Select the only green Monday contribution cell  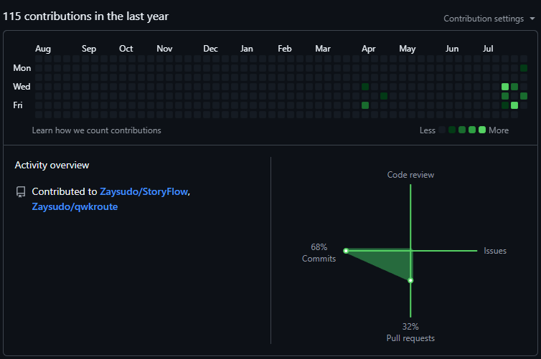(523, 68)
